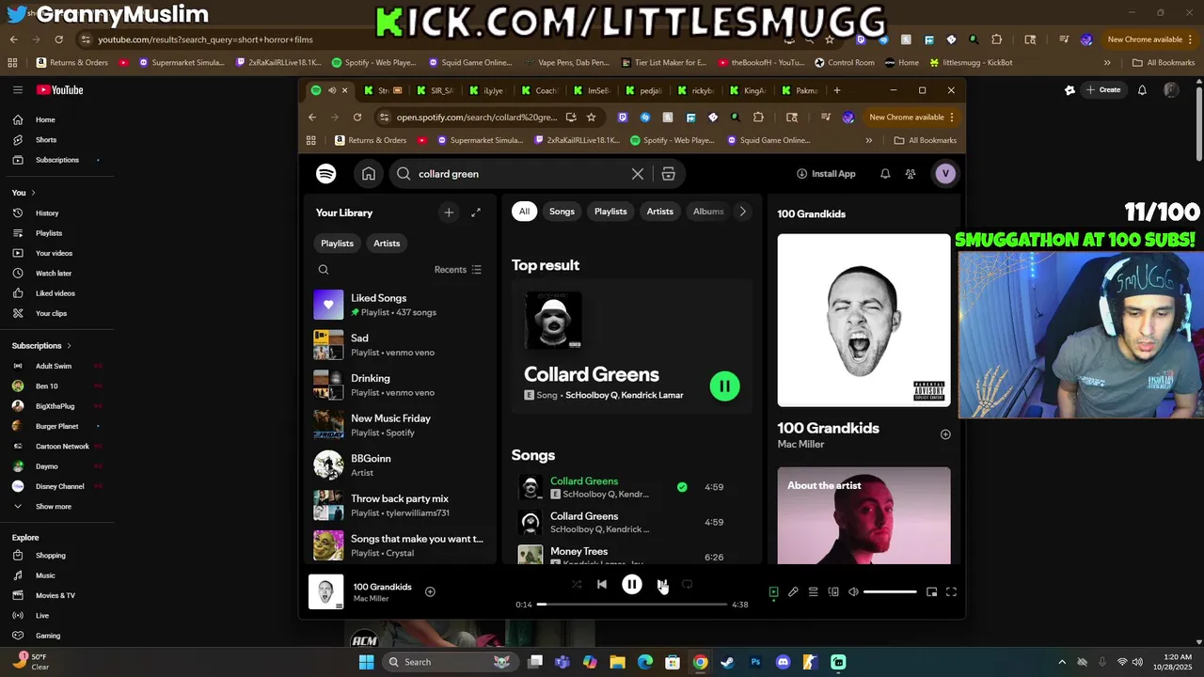Image resolution: width=1204 pixels, height=677 pixels.
Task: Toggle the Now Playing view button
Action: (x=773, y=592)
